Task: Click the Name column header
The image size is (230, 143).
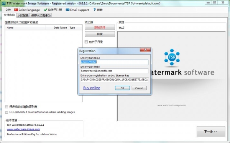Action: pyautogui.click(x=25, y=28)
